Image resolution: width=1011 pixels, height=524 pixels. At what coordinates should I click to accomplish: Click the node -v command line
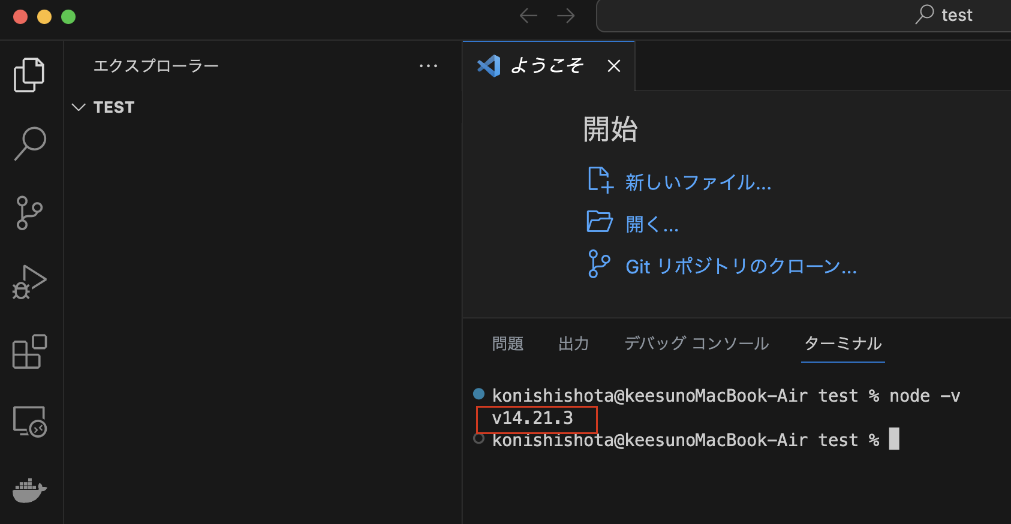coord(726,396)
